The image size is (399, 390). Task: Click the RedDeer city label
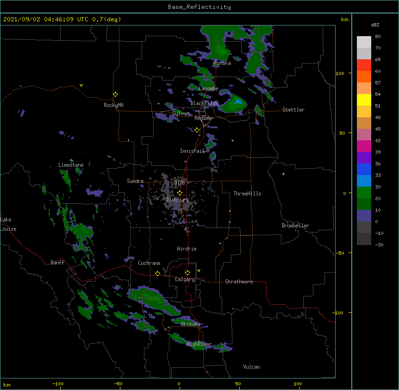(x=204, y=118)
